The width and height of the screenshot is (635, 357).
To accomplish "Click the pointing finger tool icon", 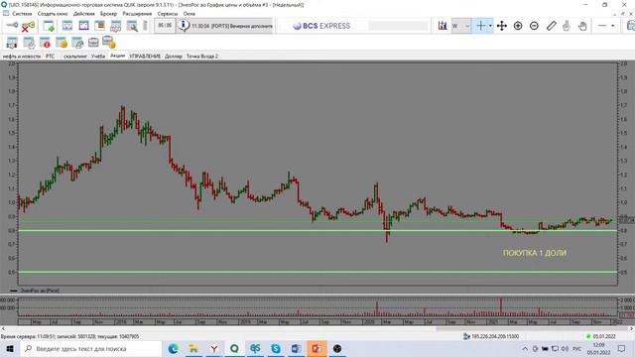I will (x=567, y=26).
